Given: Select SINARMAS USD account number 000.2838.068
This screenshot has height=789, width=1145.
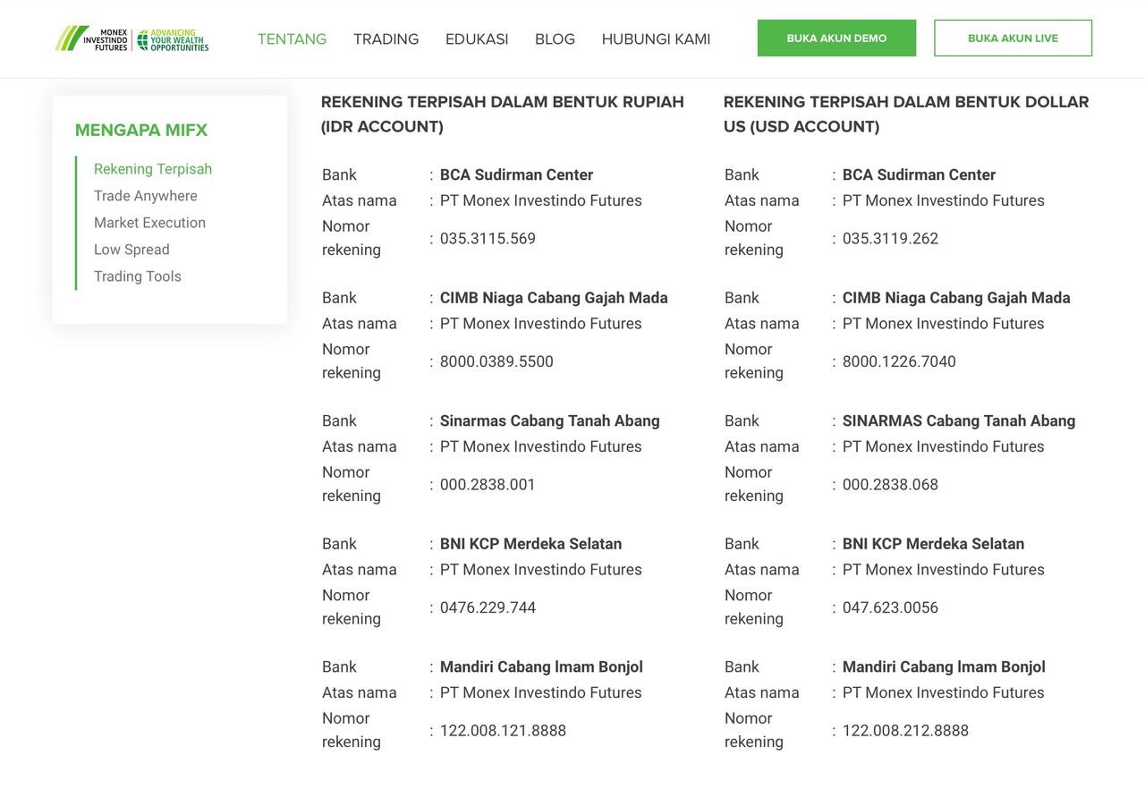Looking at the screenshot, I should pyautogui.click(x=890, y=485).
